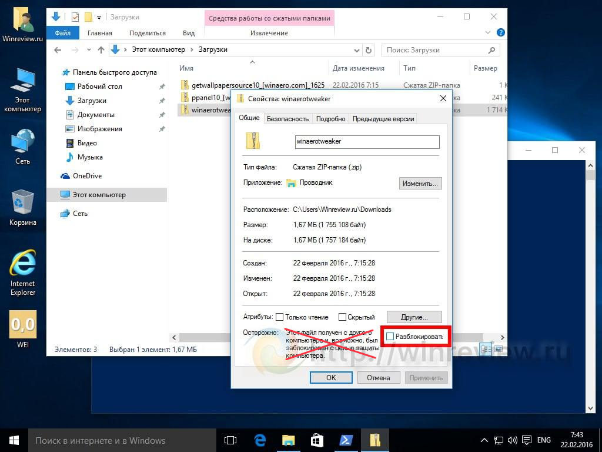Image resolution: width=602 pixels, height=452 pixels.
Task: Click the Windows Start button
Action: click(x=14, y=440)
